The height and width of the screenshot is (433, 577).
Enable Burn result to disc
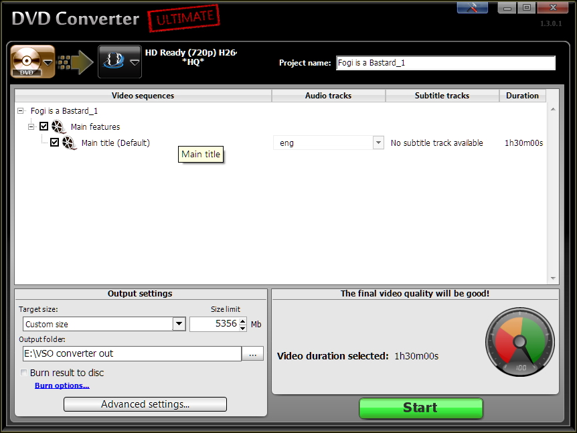(23, 373)
